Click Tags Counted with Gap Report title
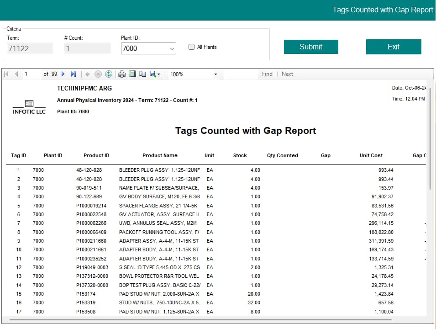 coord(246,131)
